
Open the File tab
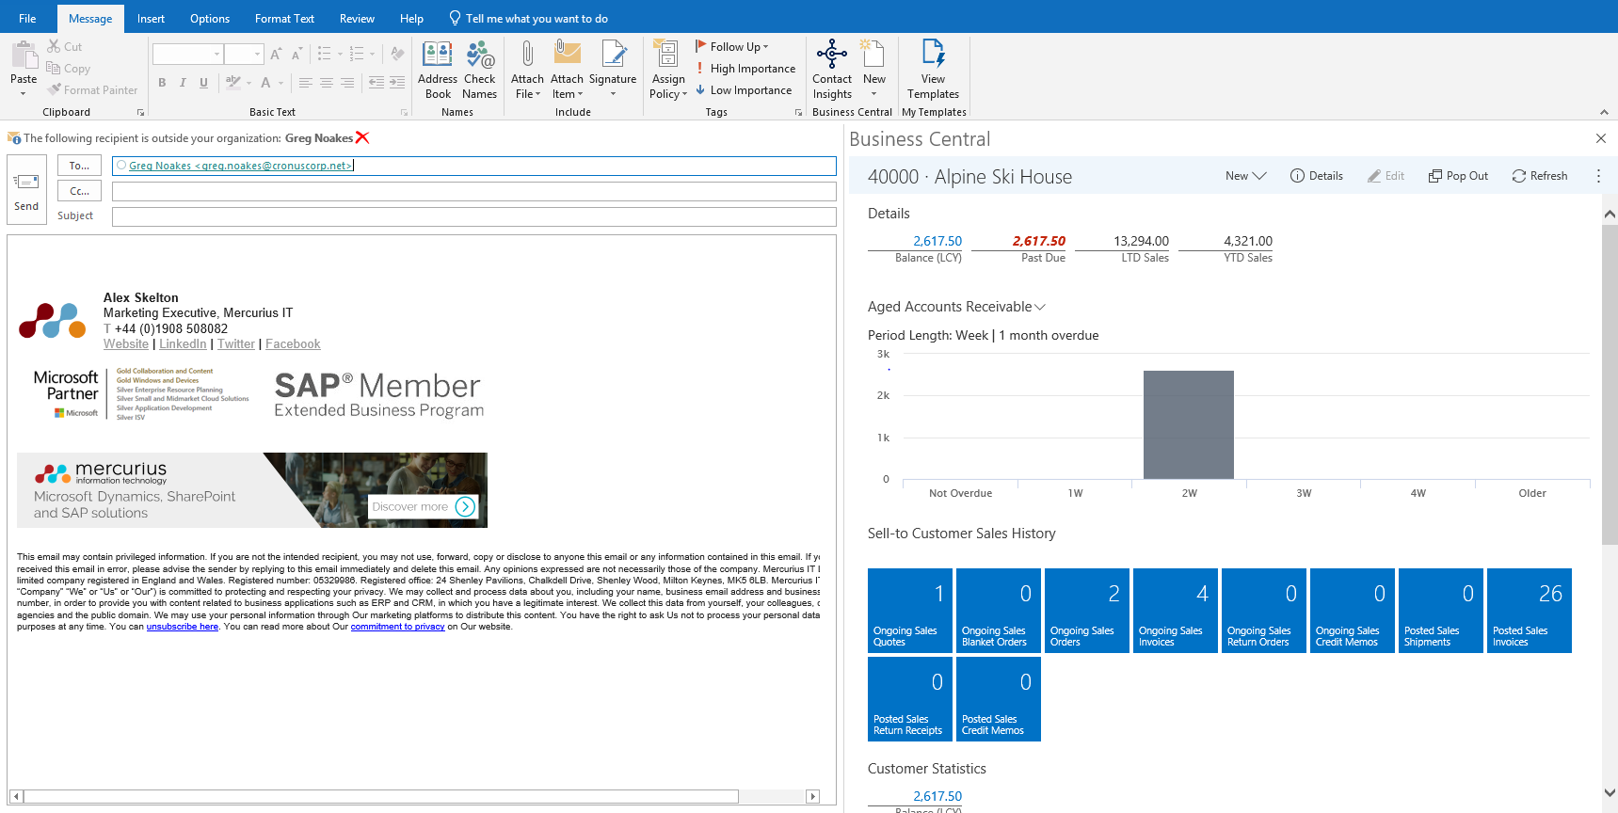(27, 19)
